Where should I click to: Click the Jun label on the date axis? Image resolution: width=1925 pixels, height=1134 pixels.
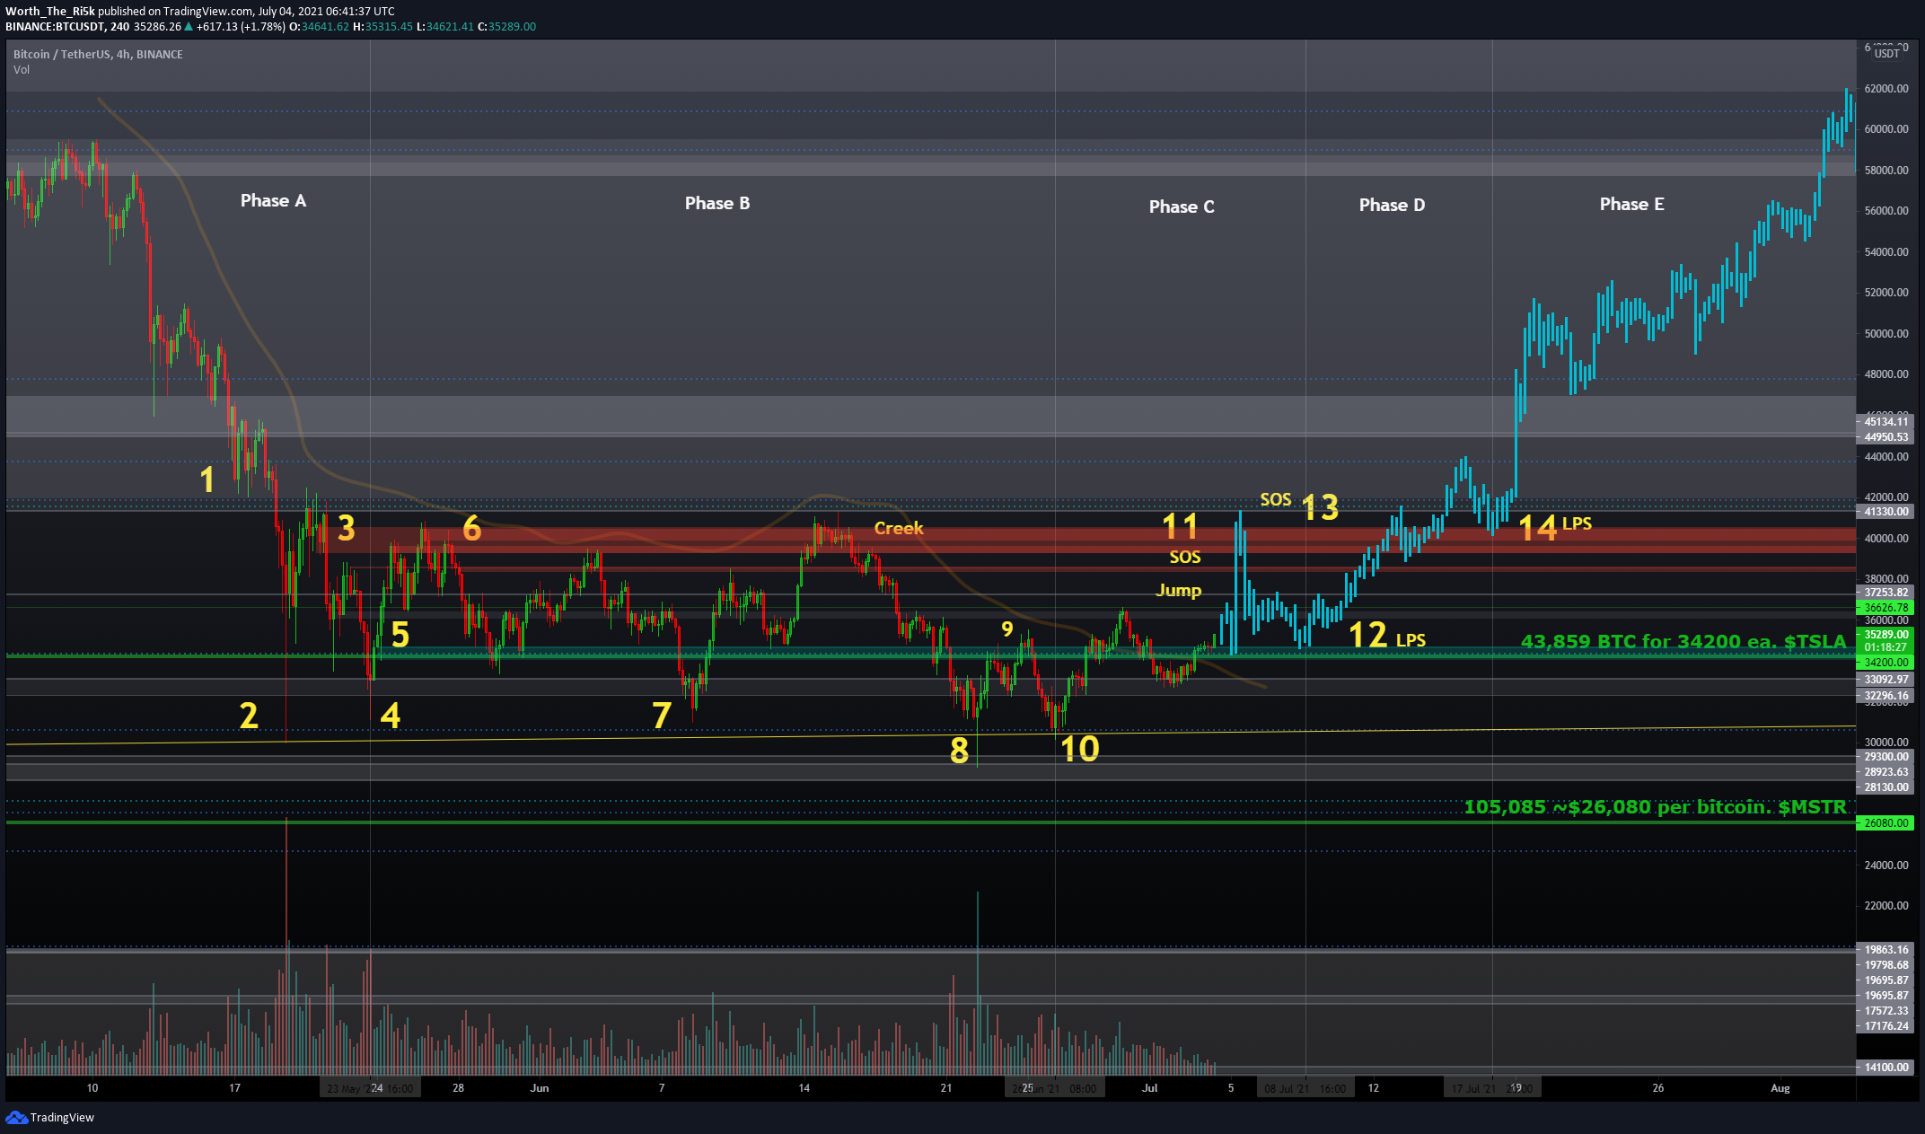pyautogui.click(x=540, y=1087)
